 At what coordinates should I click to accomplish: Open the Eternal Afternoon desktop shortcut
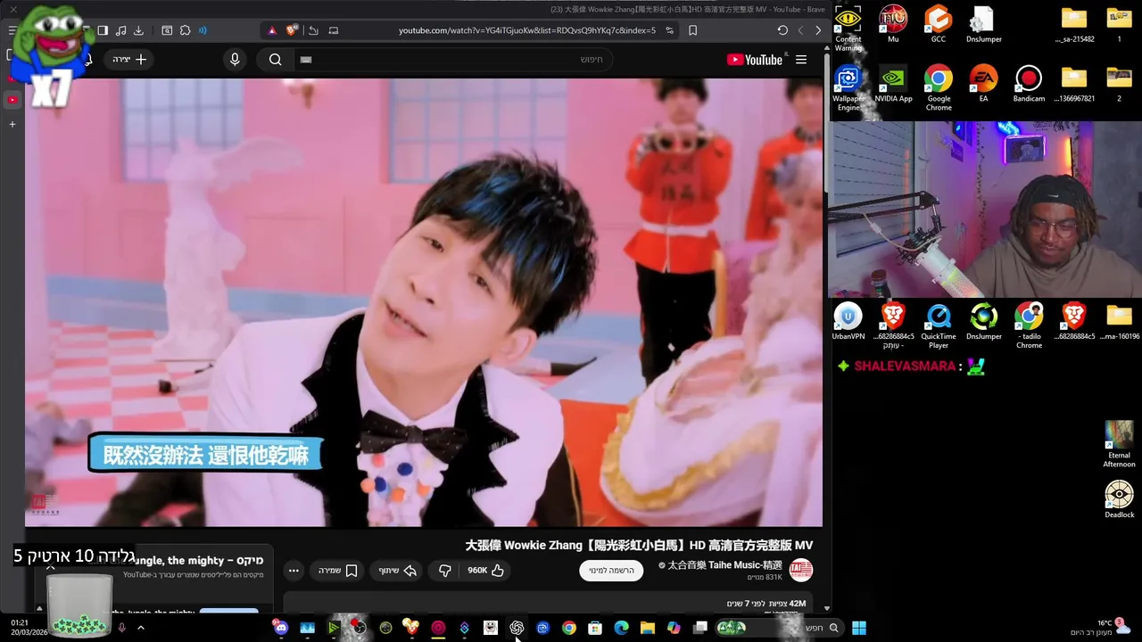[x=1119, y=444]
